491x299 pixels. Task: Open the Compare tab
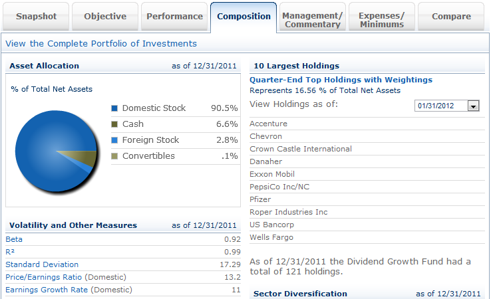click(x=451, y=16)
